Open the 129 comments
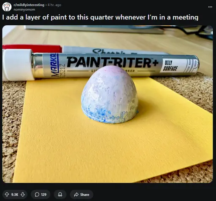The height and width of the screenshot is (201, 216). point(40,194)
